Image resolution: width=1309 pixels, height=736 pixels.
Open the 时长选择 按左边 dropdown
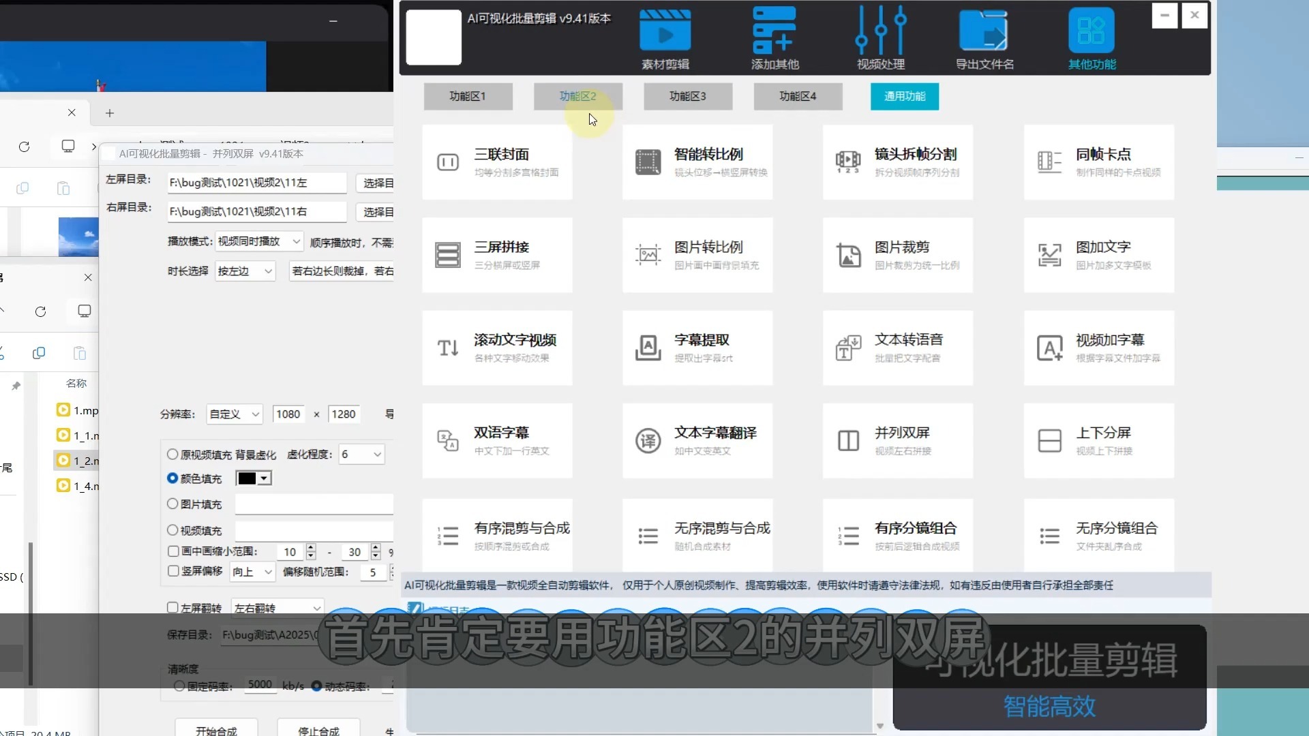(245, 271)
